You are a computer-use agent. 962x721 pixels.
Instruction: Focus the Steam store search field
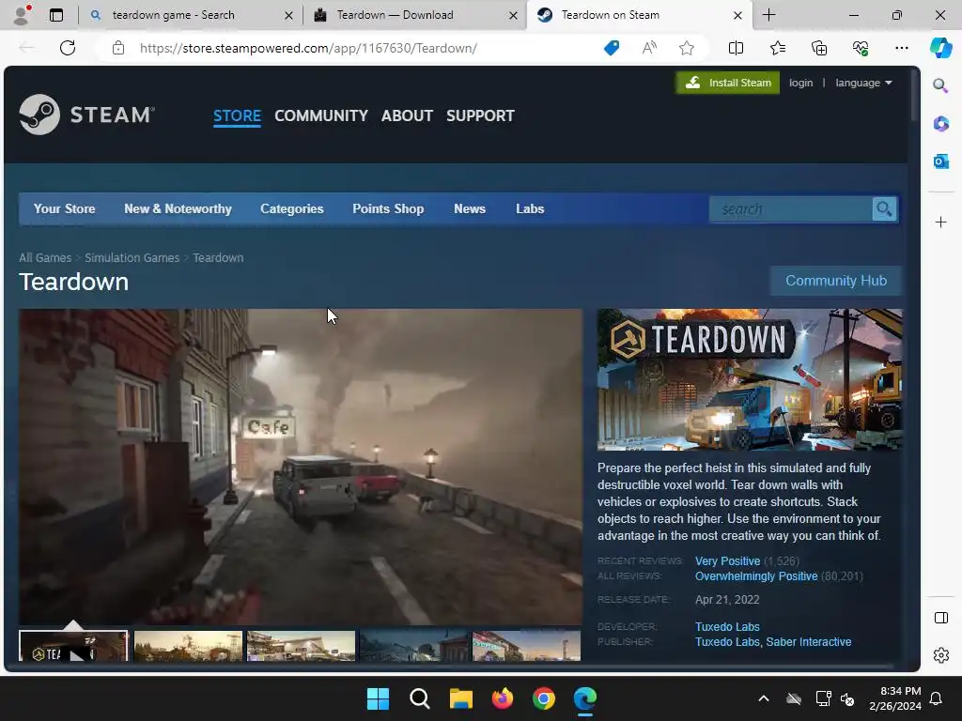coord(791,209)
